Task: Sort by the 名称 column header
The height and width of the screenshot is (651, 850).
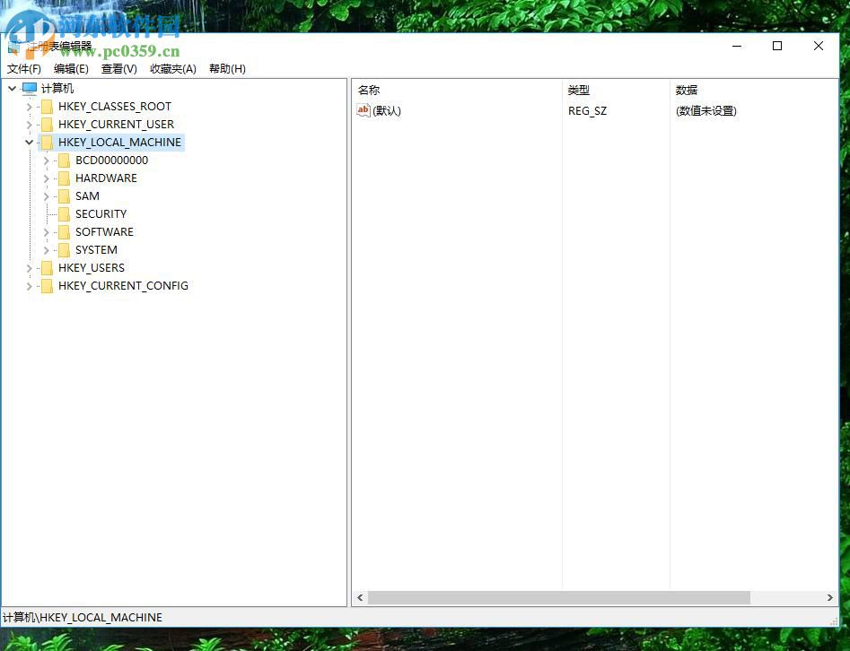Action: tap(457, 90)
